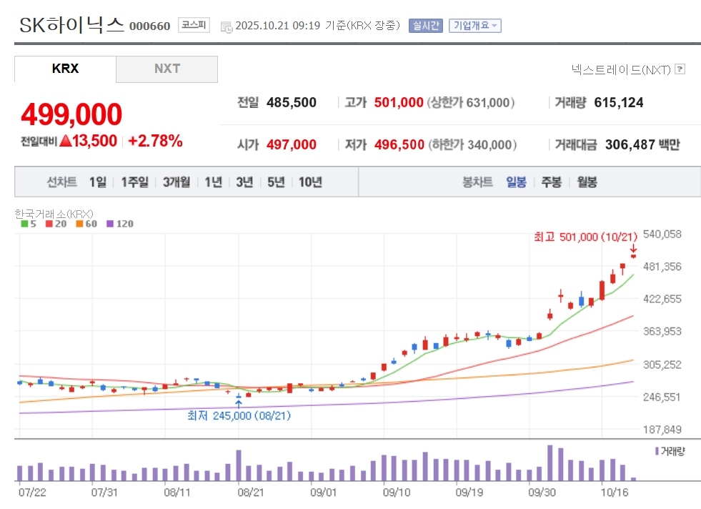Click the 최고 501,000 red arrow marker
The height and width of the screenshot is (509, 701).
[633, 249]
